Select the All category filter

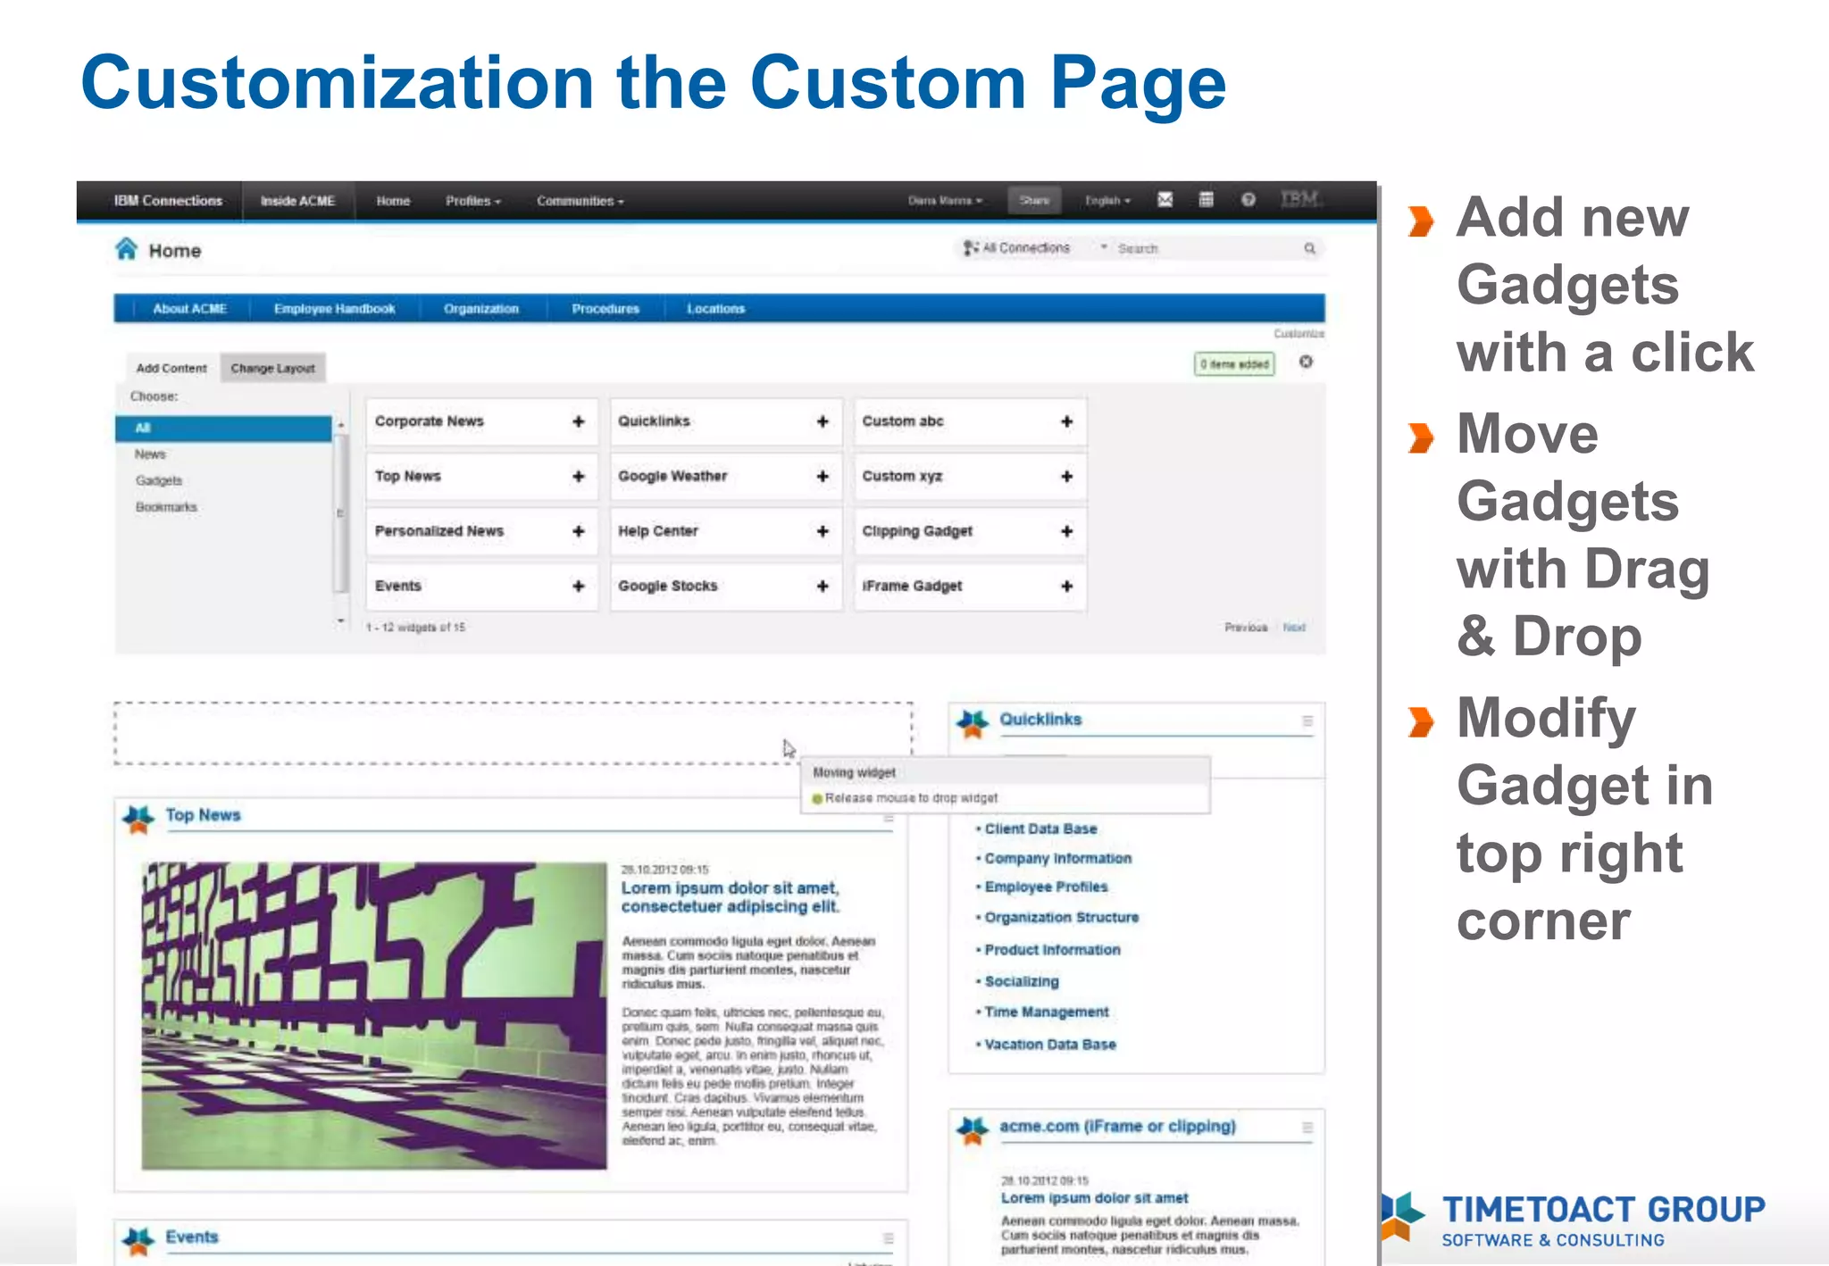tap(223, 429)
